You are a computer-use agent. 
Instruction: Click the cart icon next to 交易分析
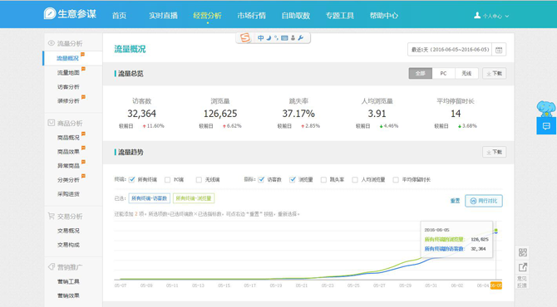point(52,216)
